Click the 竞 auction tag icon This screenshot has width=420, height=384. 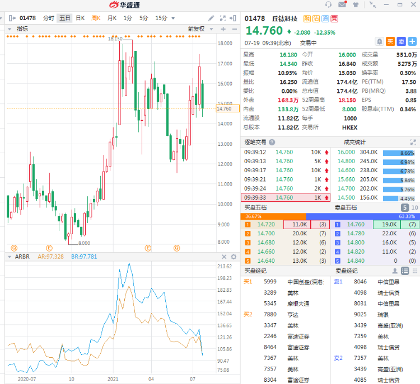point(334,18)
